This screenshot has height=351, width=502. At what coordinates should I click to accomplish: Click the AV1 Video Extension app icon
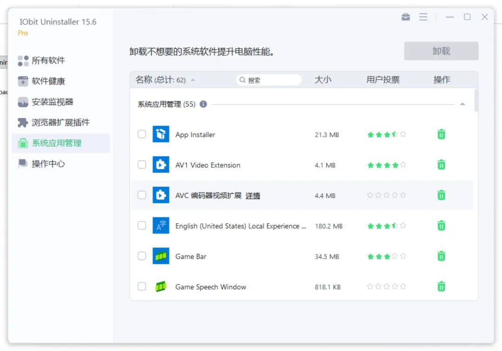pos(161,165)
